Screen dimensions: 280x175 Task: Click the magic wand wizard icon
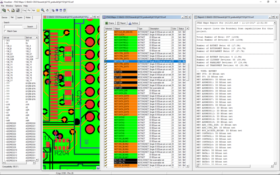[x=8, y=10]
